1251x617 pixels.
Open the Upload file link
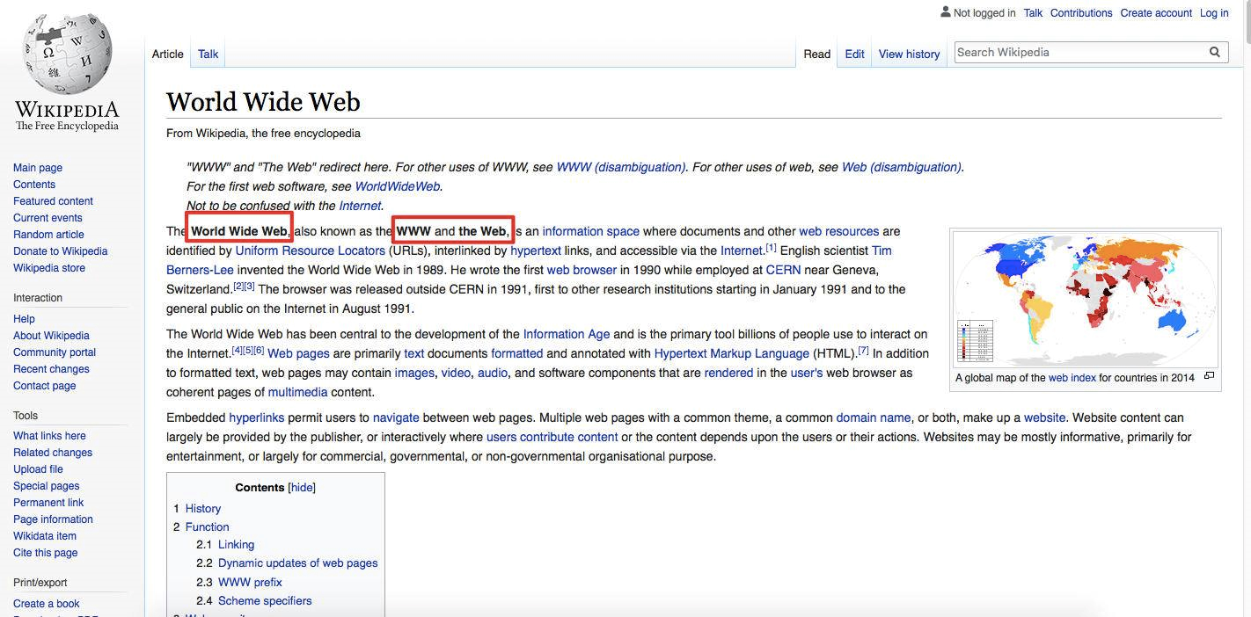[38, 469]
